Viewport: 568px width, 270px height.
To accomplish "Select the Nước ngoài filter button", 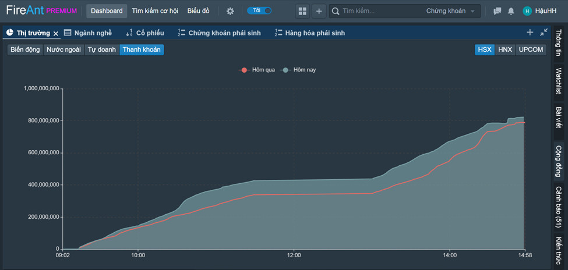I will 64,49.
